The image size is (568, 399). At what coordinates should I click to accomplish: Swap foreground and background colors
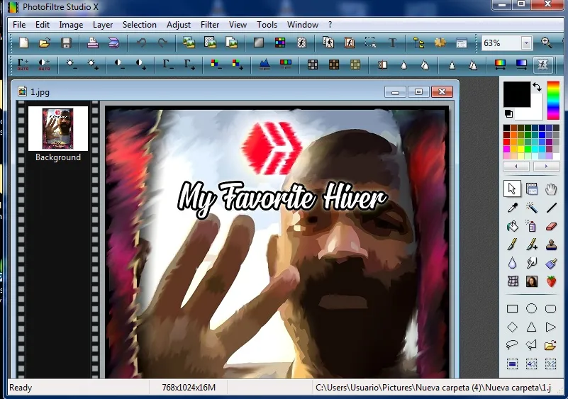[538, 87]
